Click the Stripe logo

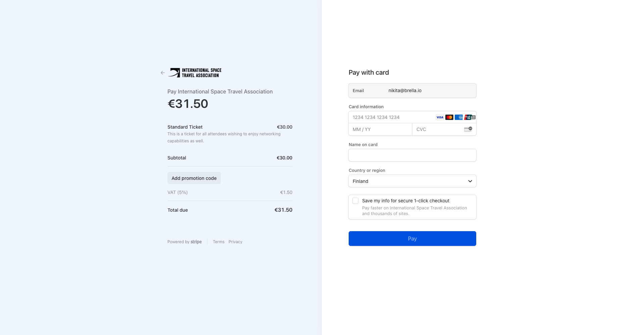(196, 242)
